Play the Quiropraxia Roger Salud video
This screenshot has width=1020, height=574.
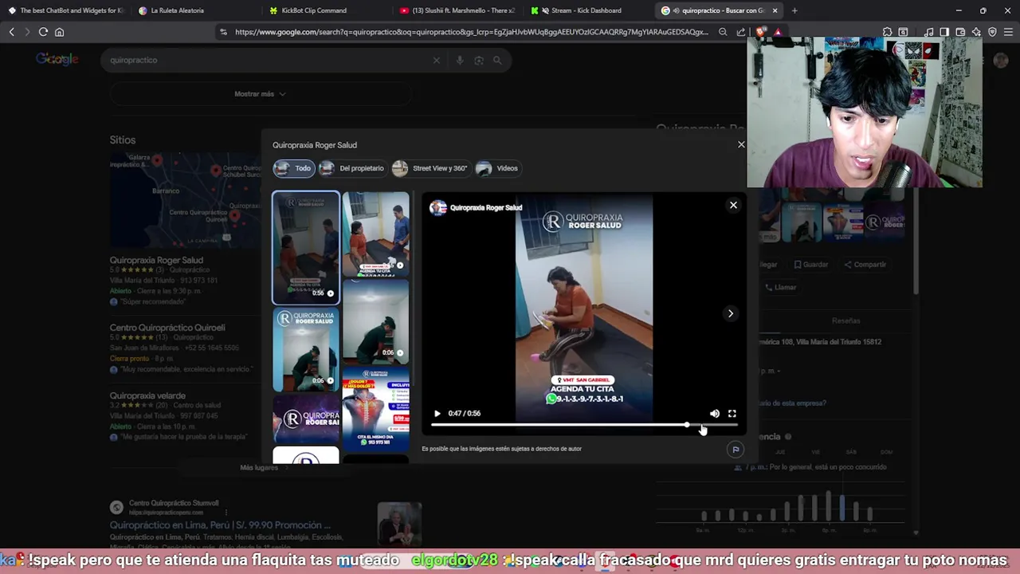[437, 414]
